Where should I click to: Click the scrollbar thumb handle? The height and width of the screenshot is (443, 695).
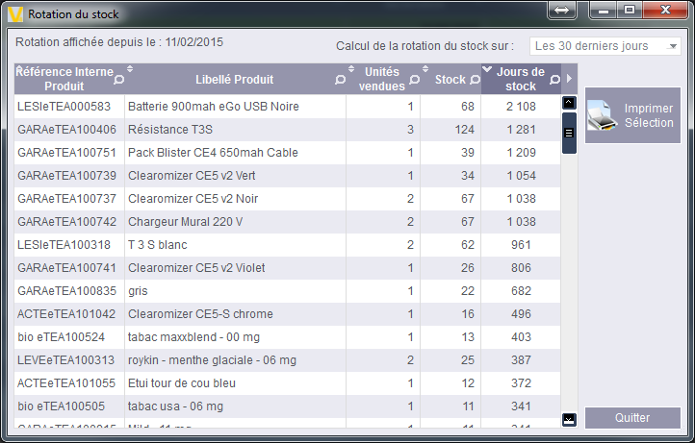(568, 133)
